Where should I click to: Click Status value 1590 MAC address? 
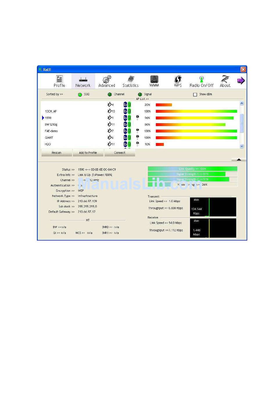[x=97, y=170]
